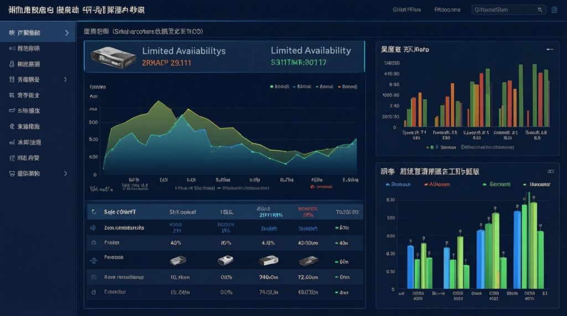Open the second top navigation tab beside search
The width and height of the screenshot is (567, 316).
447,9
